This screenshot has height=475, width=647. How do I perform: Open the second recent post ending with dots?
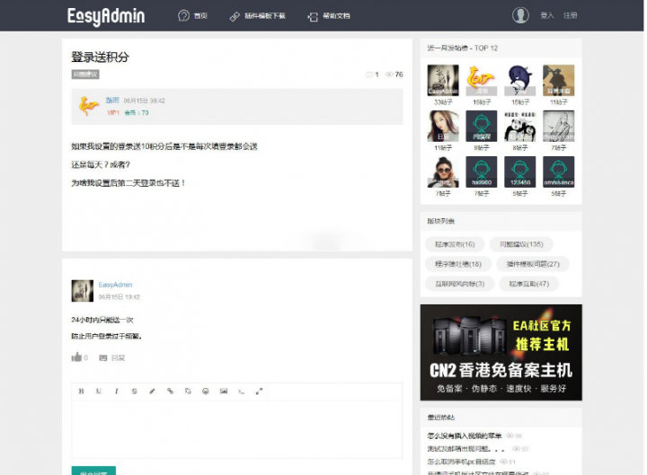click(x=465, y=449)
